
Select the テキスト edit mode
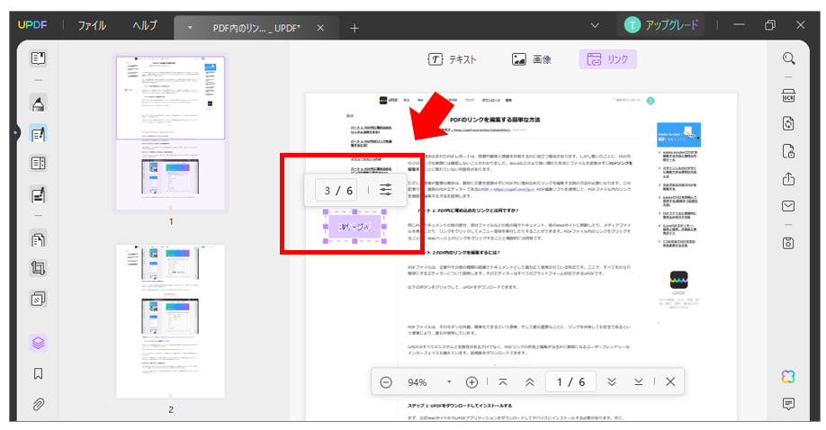(x=452, y=59)
